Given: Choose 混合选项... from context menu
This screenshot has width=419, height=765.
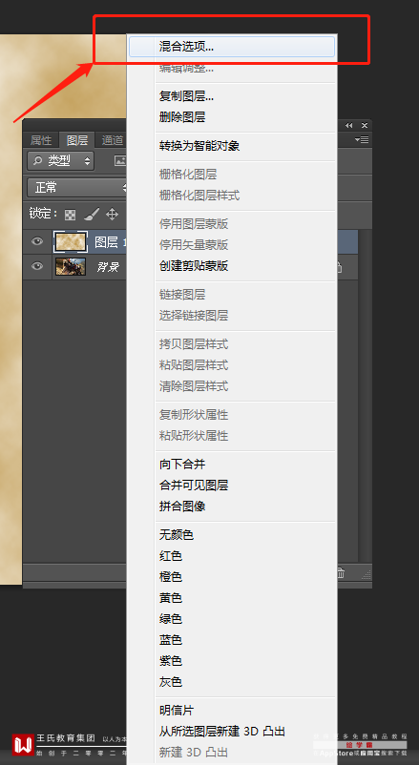Looking at the screenshot, I should coord(232,47).
